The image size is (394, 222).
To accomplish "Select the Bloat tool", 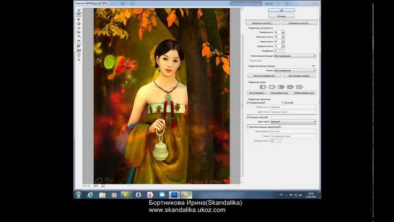I will tap(79, 28).
